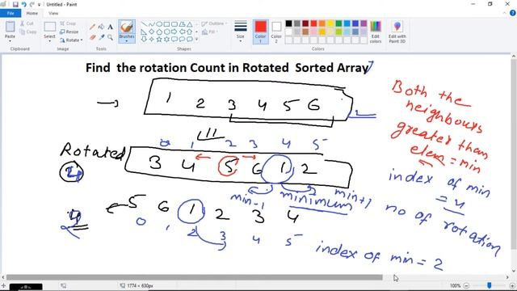Choose the Pentagon shape
The image size is (517, 291).
(159, 32)
